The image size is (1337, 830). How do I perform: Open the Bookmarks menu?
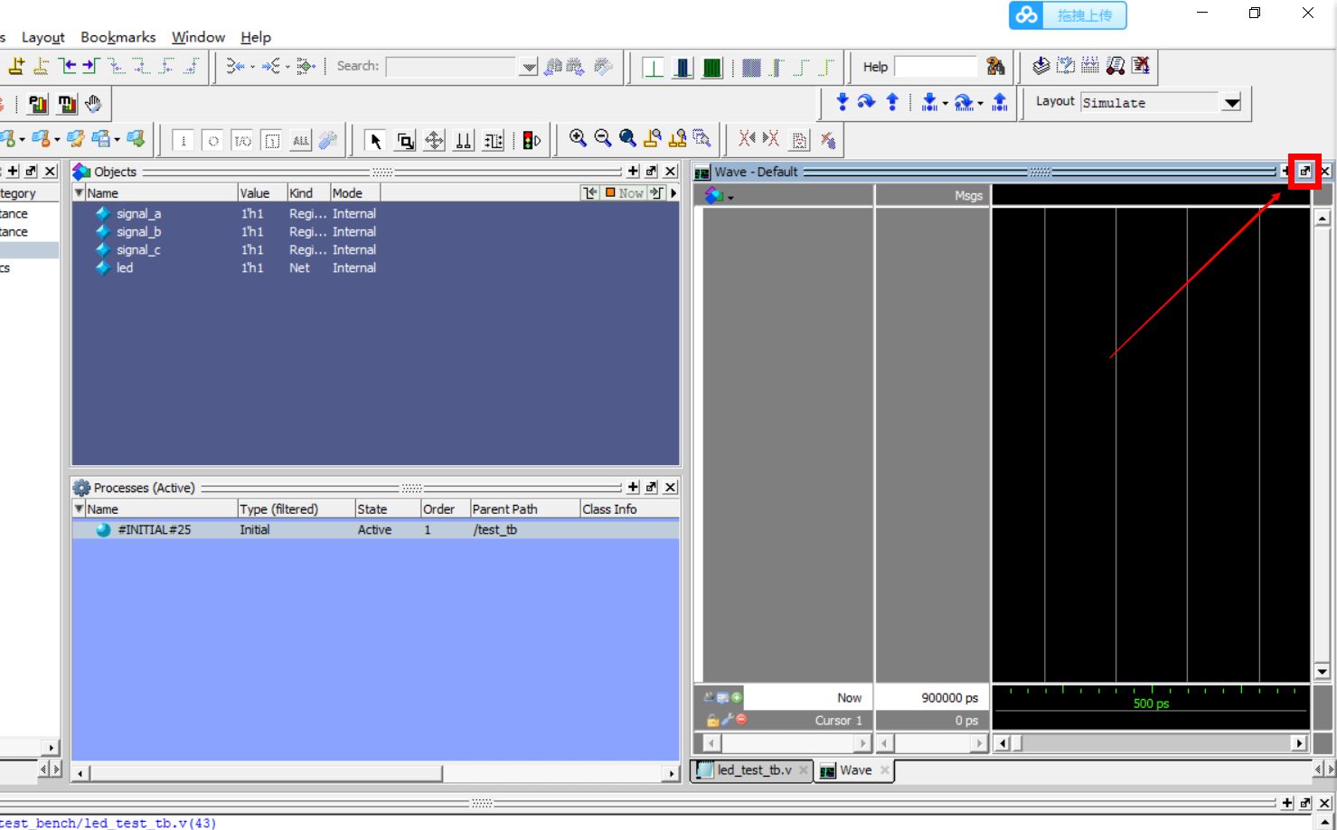[118, 37]
